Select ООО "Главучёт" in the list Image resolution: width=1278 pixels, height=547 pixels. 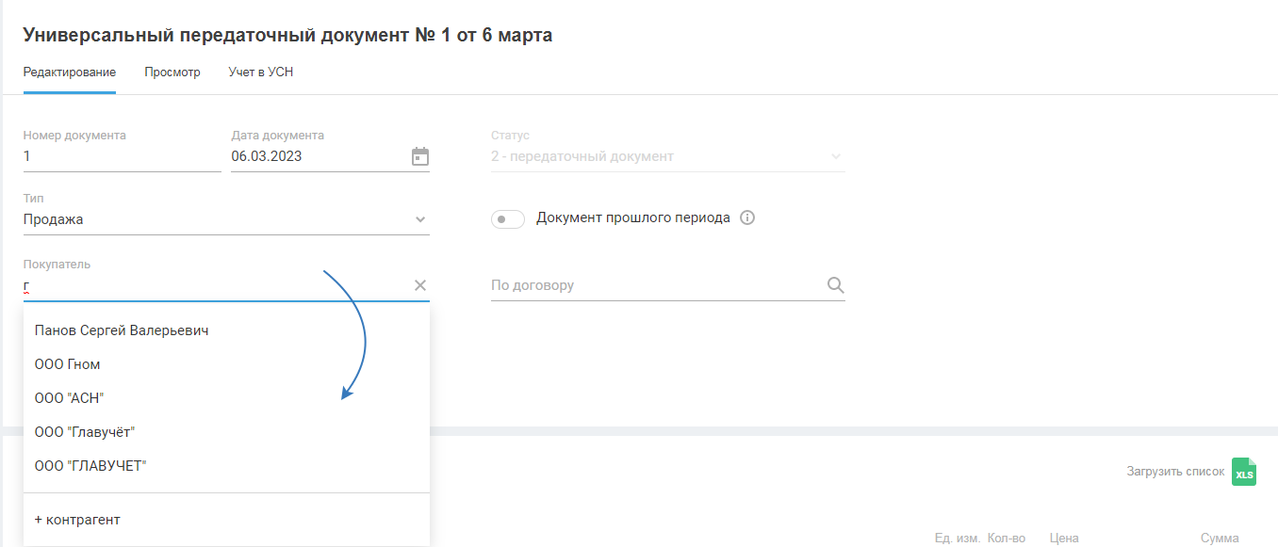[85, 432]
